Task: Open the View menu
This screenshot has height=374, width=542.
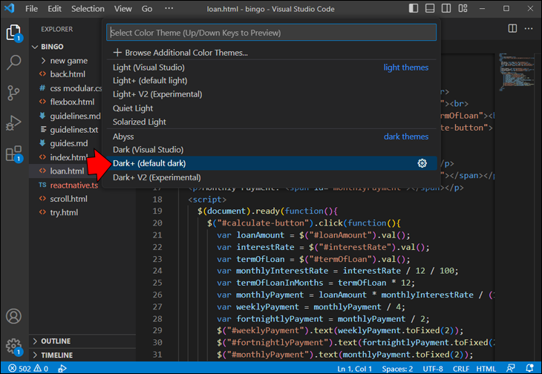Action: [x=123, y=9]
